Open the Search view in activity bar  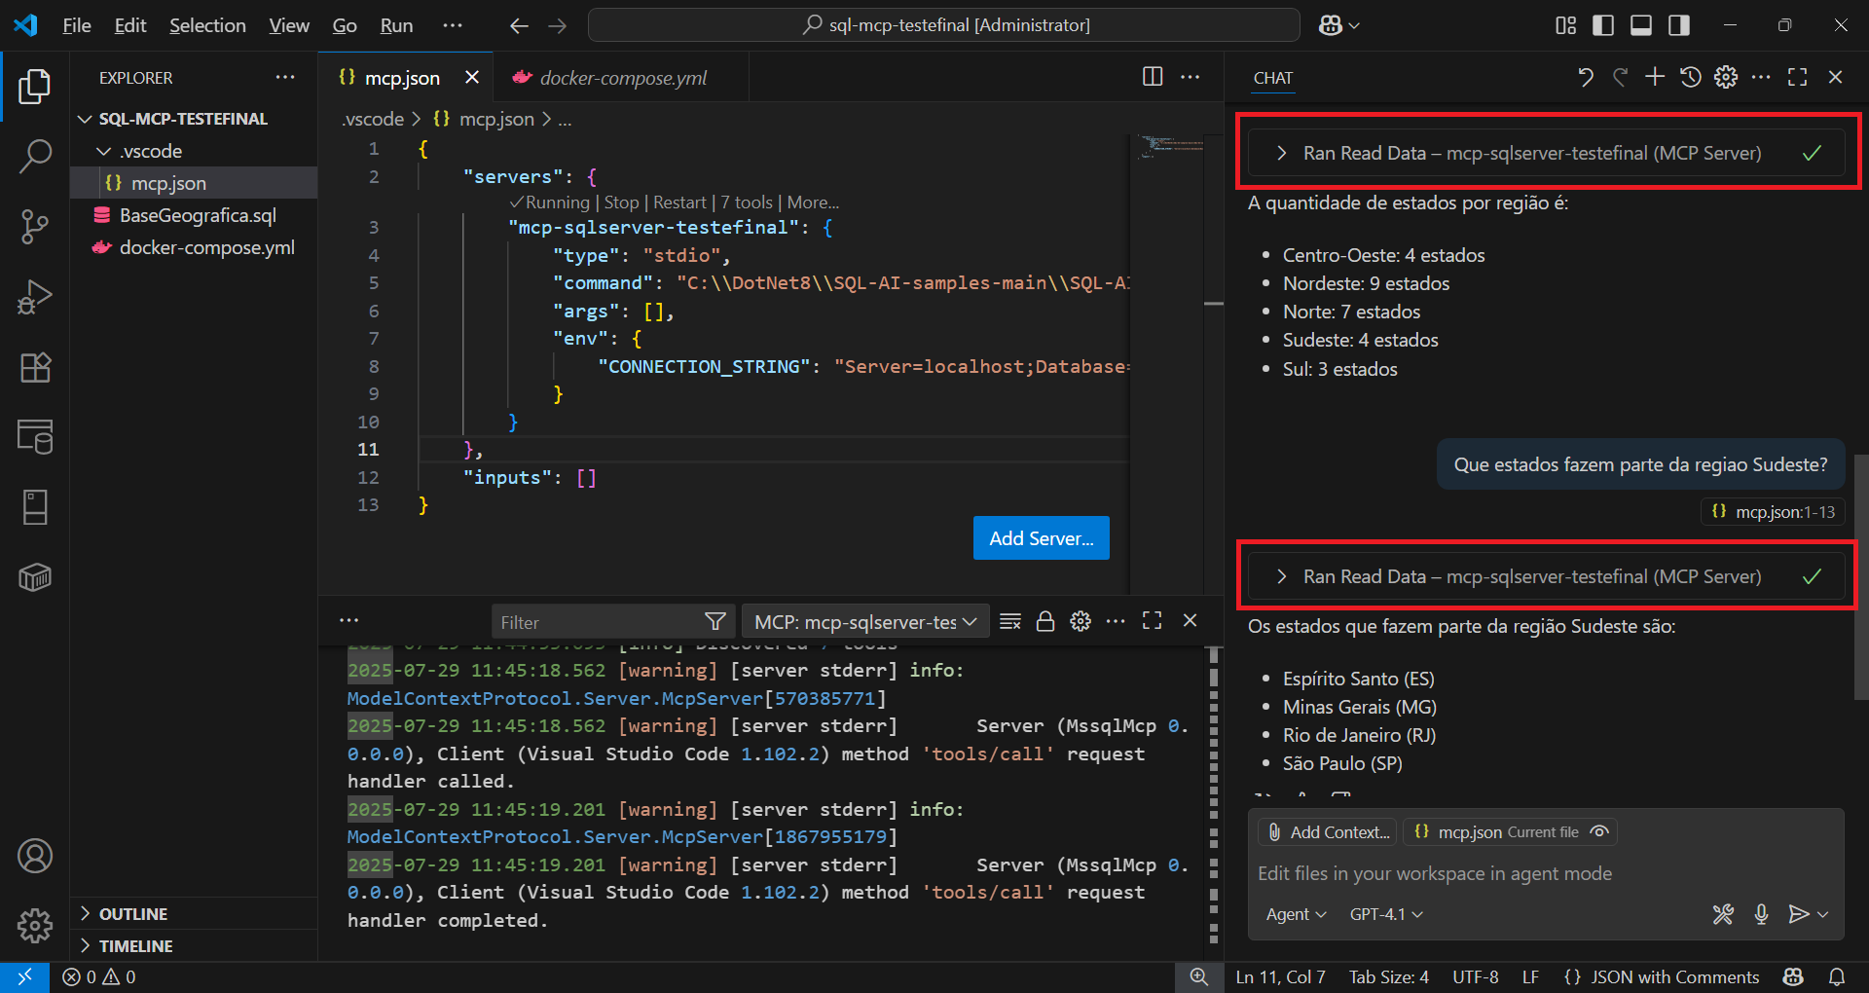coord(35,156)
